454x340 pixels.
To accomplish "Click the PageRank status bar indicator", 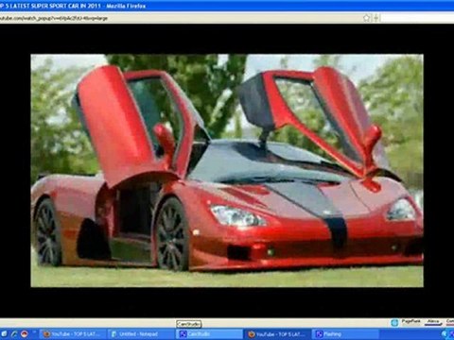I will [x=410, y=322].
